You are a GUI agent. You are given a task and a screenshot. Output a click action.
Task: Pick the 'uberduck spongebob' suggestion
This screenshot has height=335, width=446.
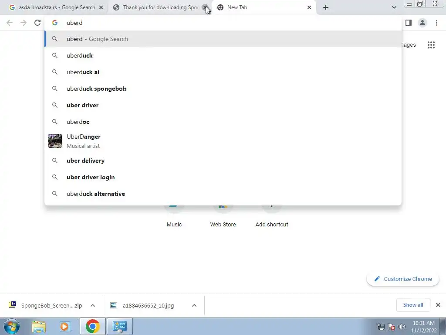[x=223, y=89]
